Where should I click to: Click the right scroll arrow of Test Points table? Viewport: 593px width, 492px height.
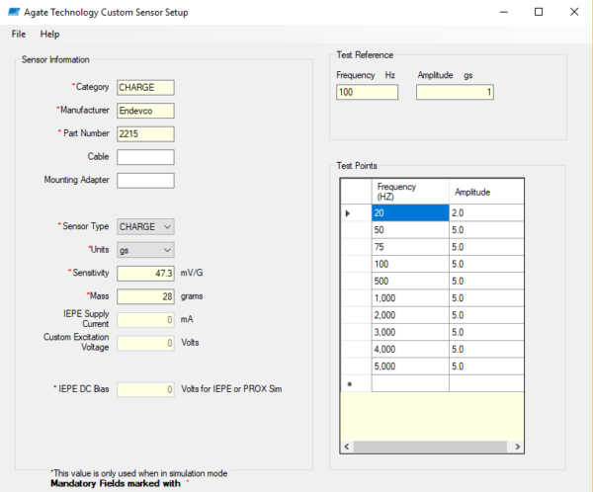(517, 447)
